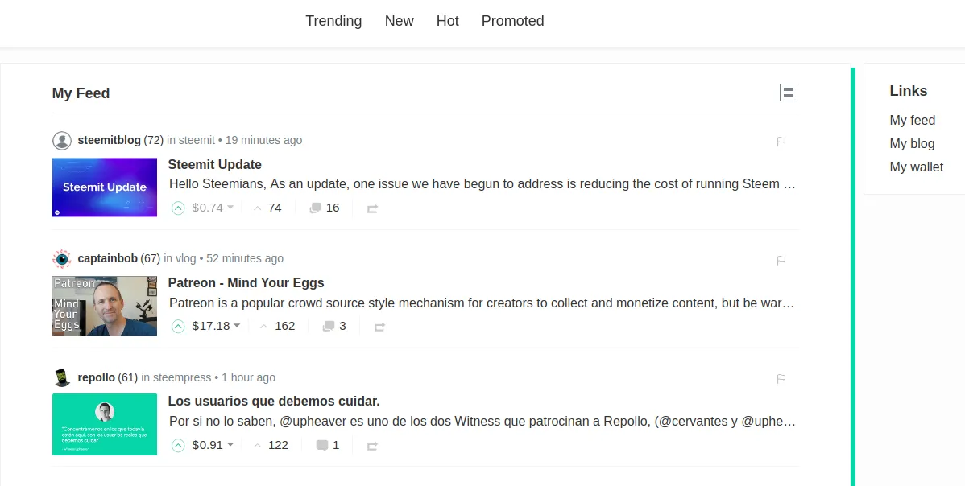
Task: Upvote the Los usuarios que debemos cuidar post
Action: point(178,446)
